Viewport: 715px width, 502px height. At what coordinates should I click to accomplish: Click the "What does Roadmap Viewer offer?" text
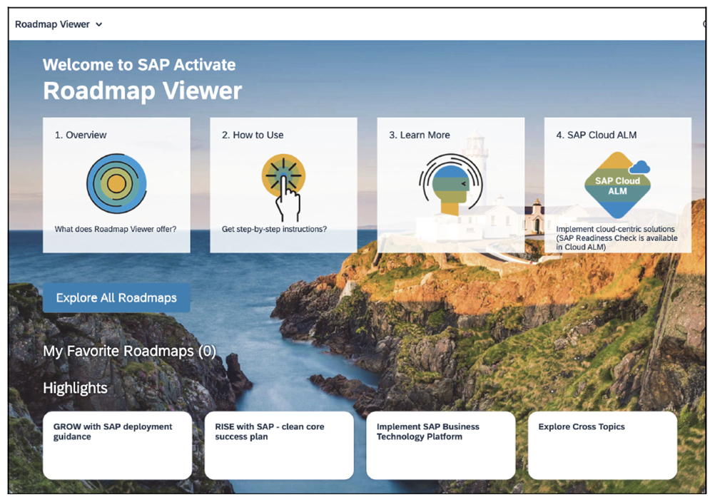point(116,229)
